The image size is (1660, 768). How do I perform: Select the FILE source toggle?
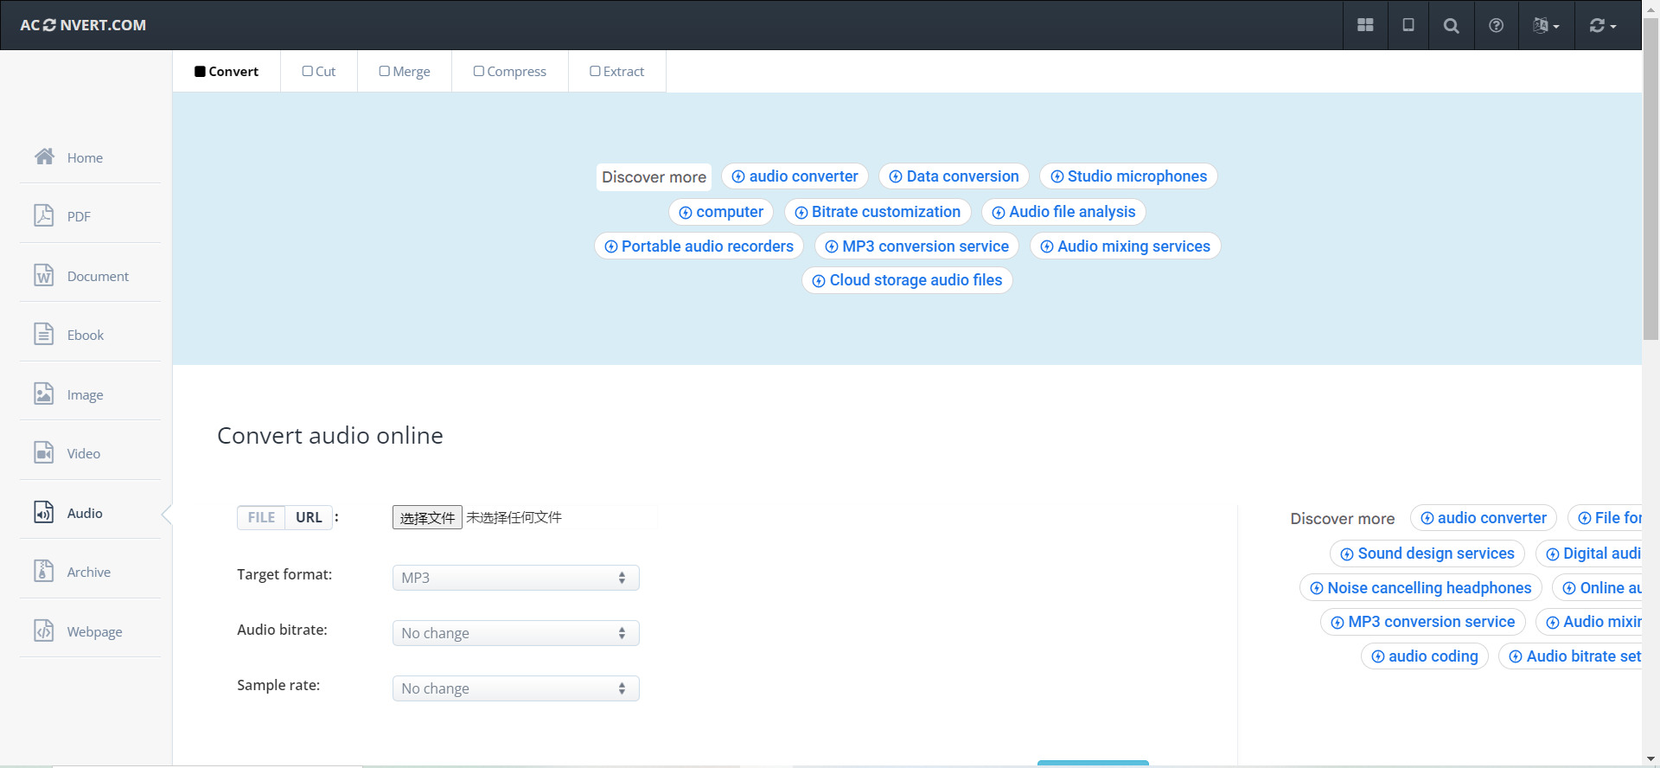tap(261, 517)
